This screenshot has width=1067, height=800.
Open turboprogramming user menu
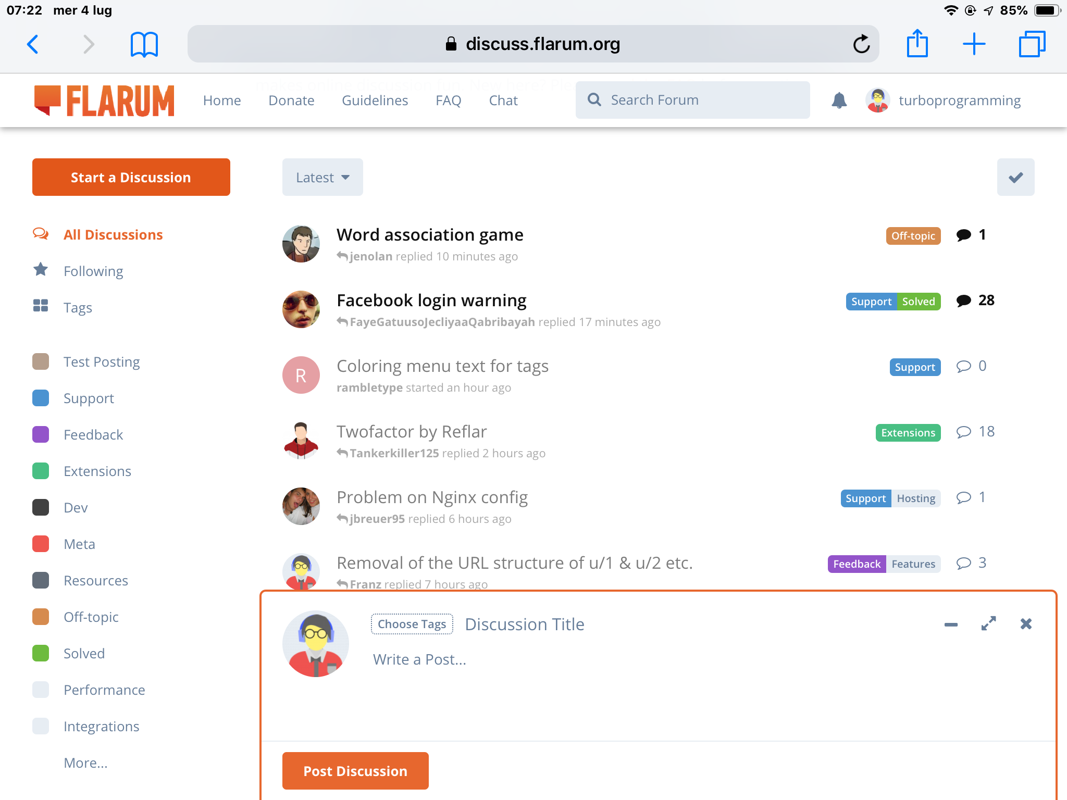(x=943, y=100)
